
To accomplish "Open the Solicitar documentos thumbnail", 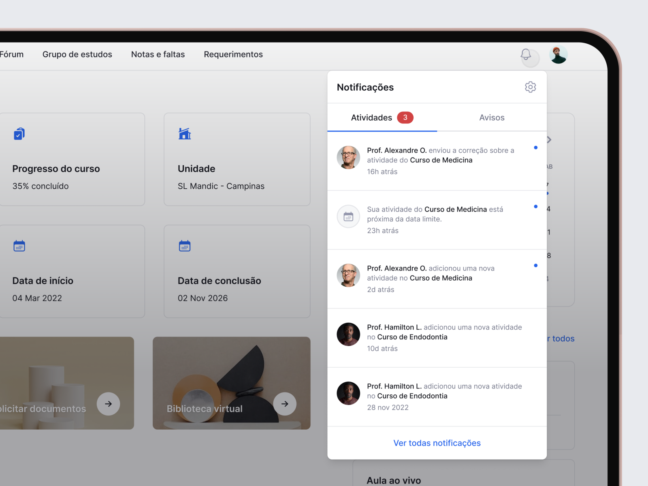I will click(67, 383).
